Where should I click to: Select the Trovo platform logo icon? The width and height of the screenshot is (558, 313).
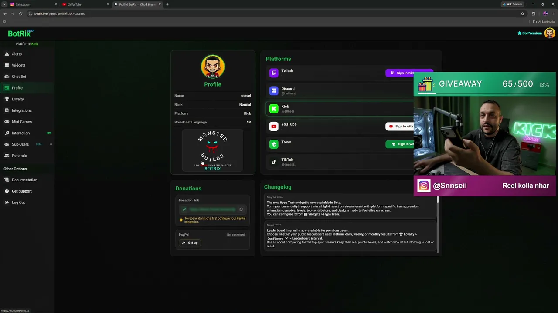(274, 144)
